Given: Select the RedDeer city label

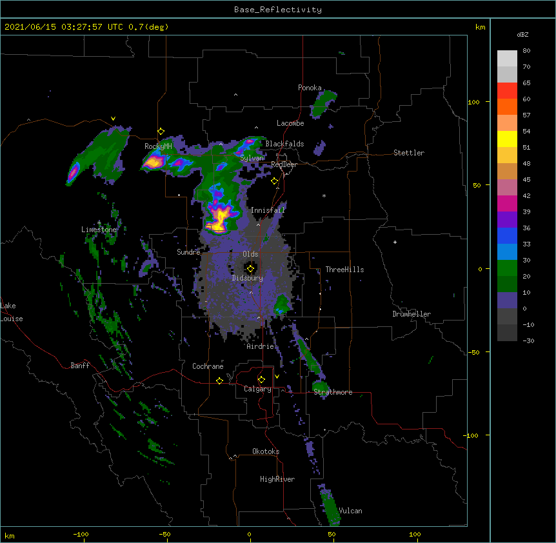Looking at the screenshot, I should point(284,164).
